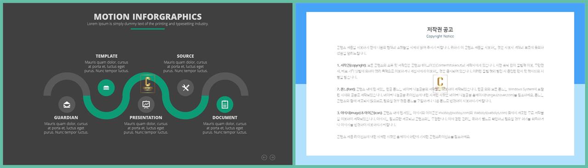Click the Presentation chart icon

click(x=146, y=105)
